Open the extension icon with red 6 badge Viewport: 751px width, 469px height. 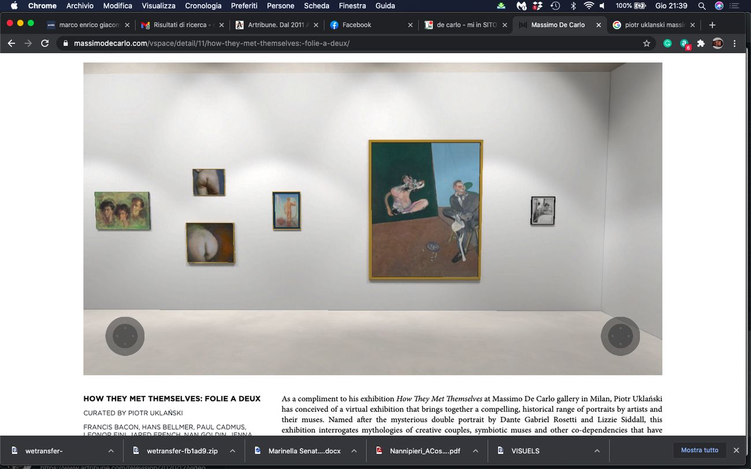tap(685, 44)
